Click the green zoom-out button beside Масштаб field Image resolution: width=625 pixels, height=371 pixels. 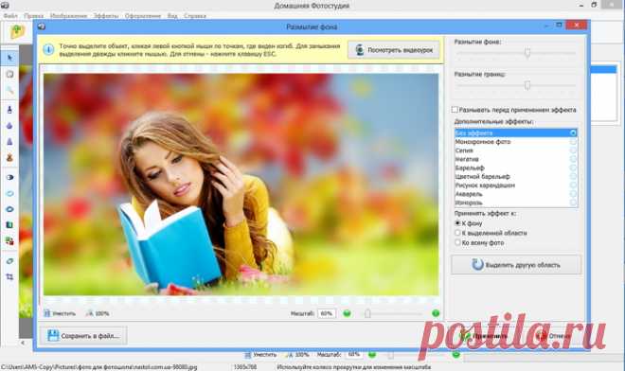click(347, 313)
